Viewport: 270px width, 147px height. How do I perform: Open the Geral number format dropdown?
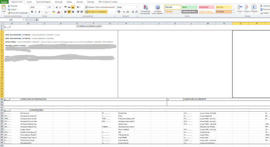[x=137, y=7]
